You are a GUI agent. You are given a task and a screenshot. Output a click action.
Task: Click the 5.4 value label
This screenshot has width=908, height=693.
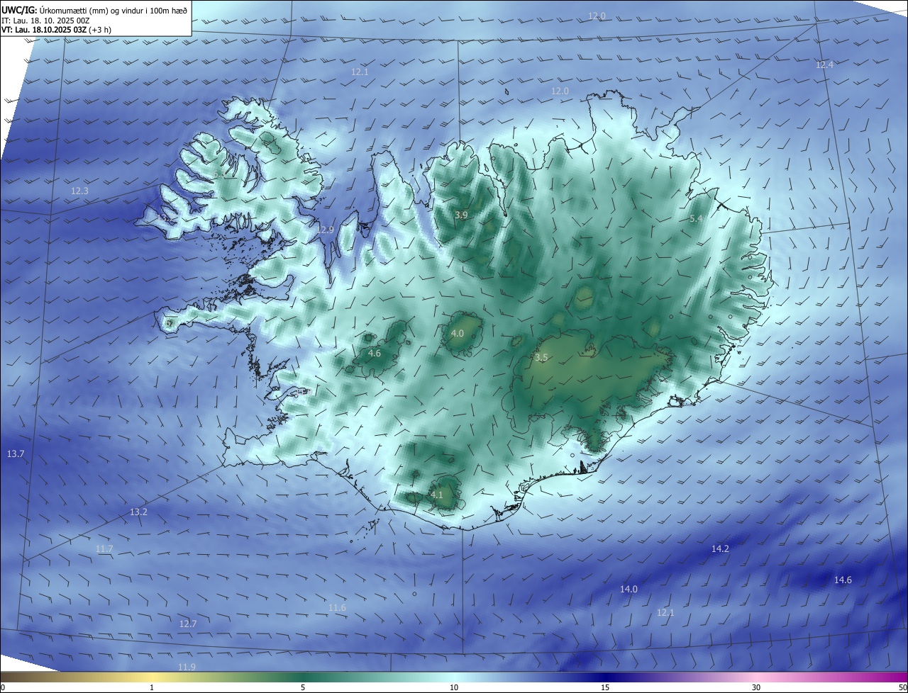pyautogui.click(x=696, y=219)
